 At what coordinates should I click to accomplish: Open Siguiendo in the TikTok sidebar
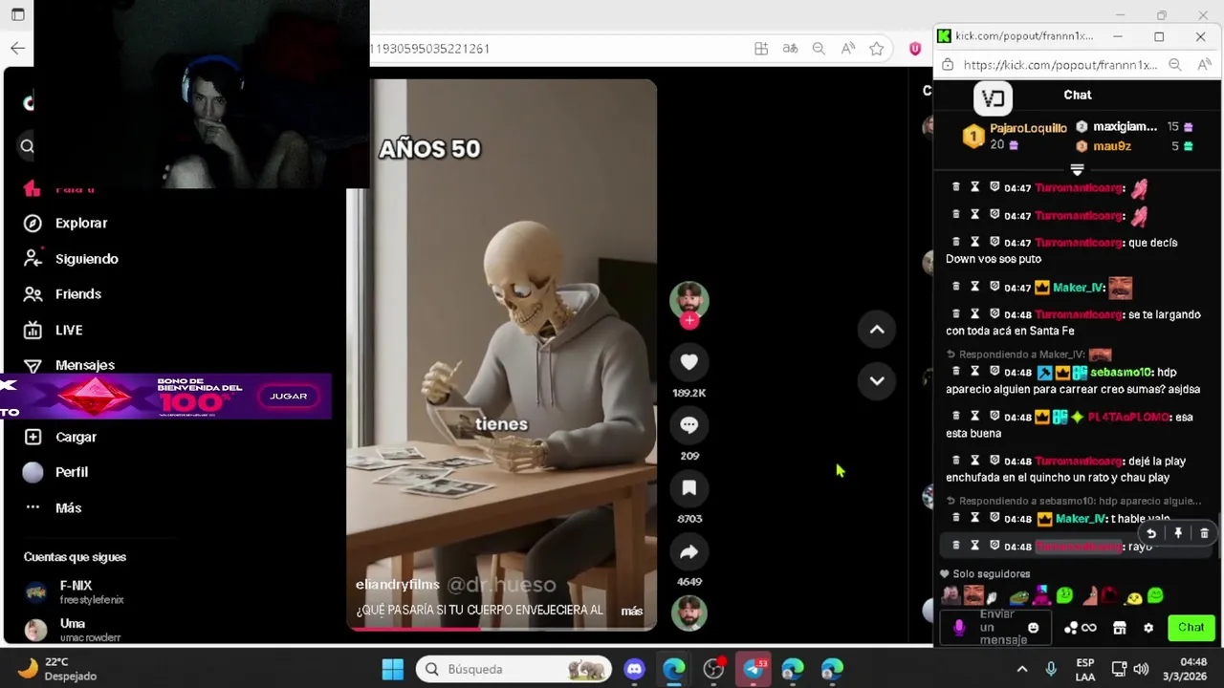(72, 259)
